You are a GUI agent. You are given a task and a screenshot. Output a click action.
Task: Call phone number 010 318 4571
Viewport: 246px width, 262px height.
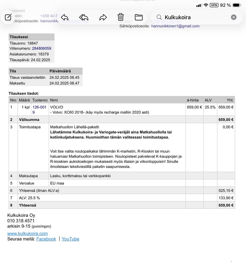point(21,221)
